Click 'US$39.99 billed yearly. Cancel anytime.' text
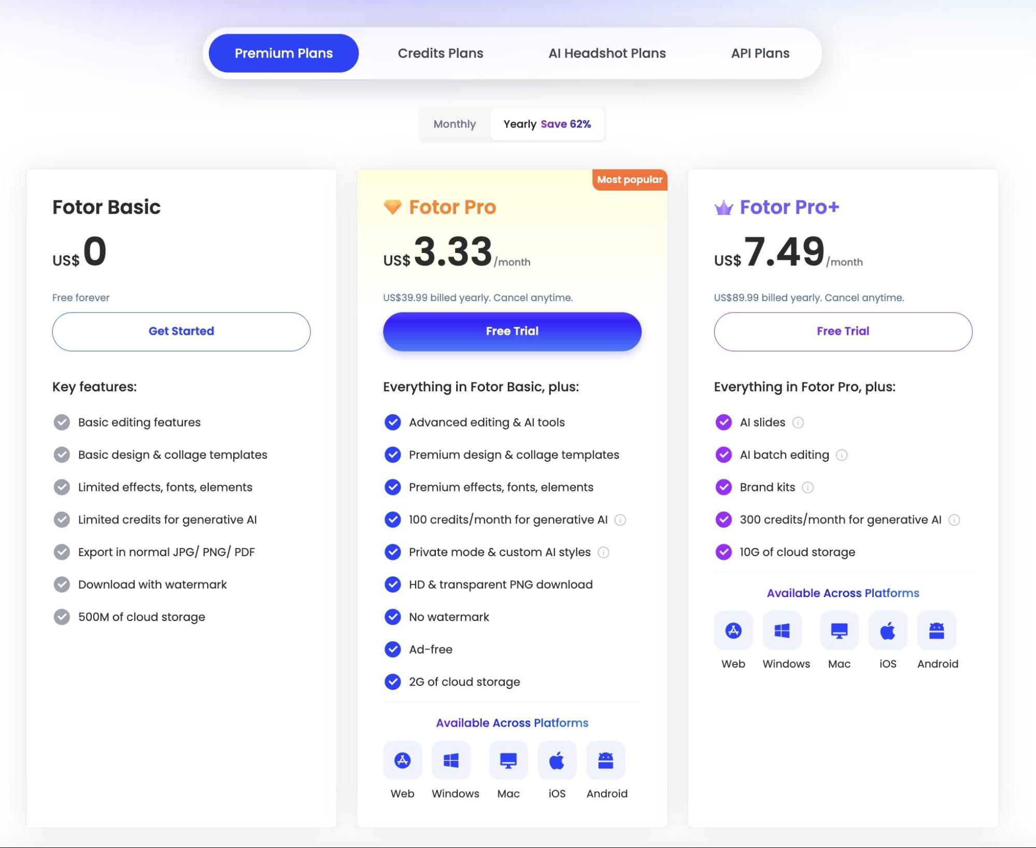The width and height of the screenshot is (1036, 848). [x=478, y=298]
